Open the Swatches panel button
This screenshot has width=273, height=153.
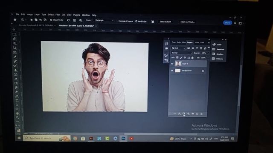(x=218, y=49)
